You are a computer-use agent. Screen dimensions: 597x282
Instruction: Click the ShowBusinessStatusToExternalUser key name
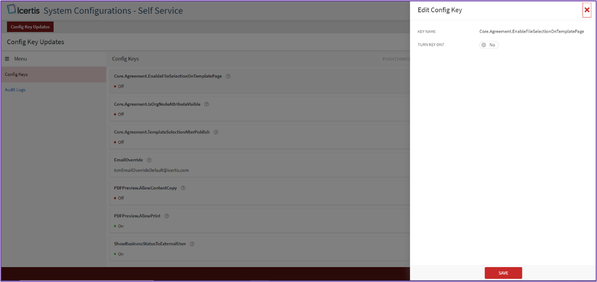pos(150,244)
